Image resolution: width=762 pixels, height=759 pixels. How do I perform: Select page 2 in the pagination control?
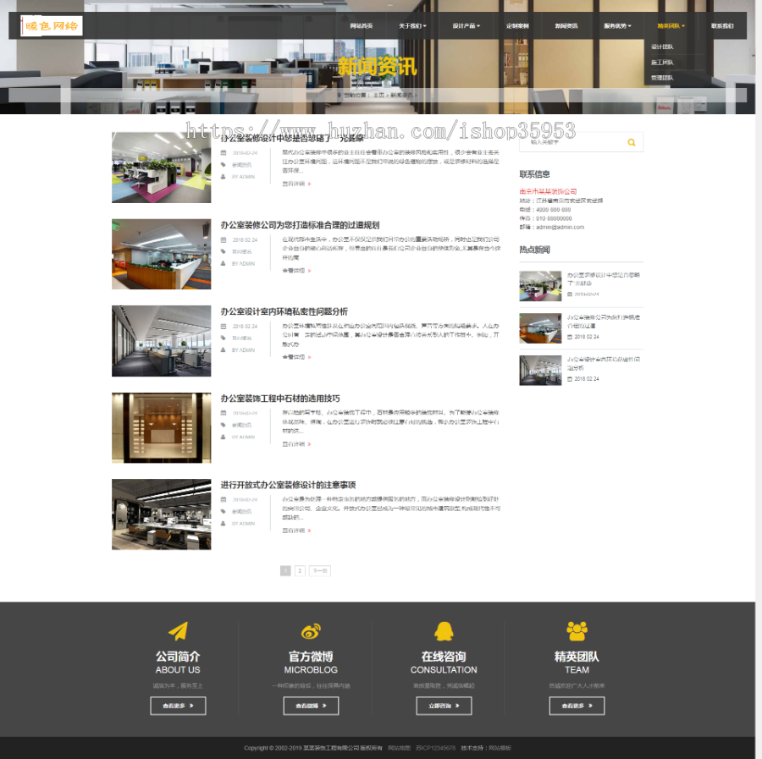tap(300, 570)
